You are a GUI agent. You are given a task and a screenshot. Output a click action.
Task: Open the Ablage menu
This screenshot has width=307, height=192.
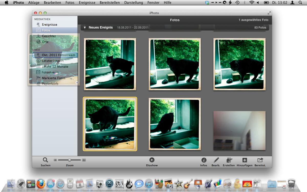[x=34, y=3]
